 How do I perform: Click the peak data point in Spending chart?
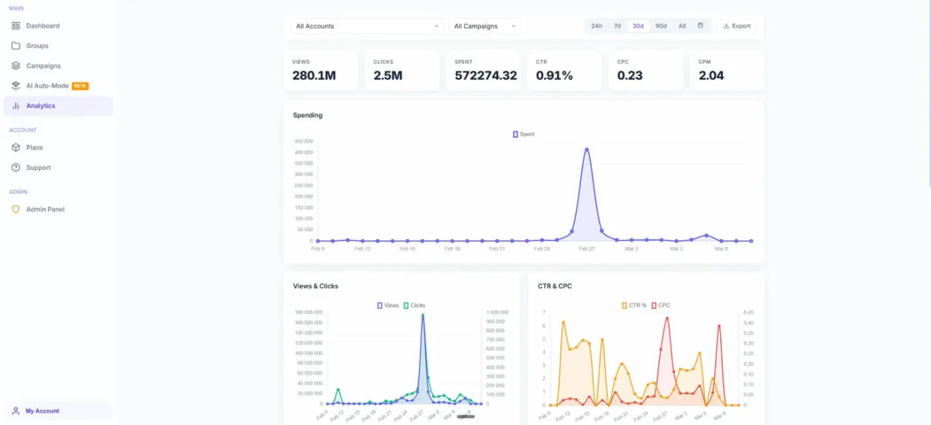[587, 150]
